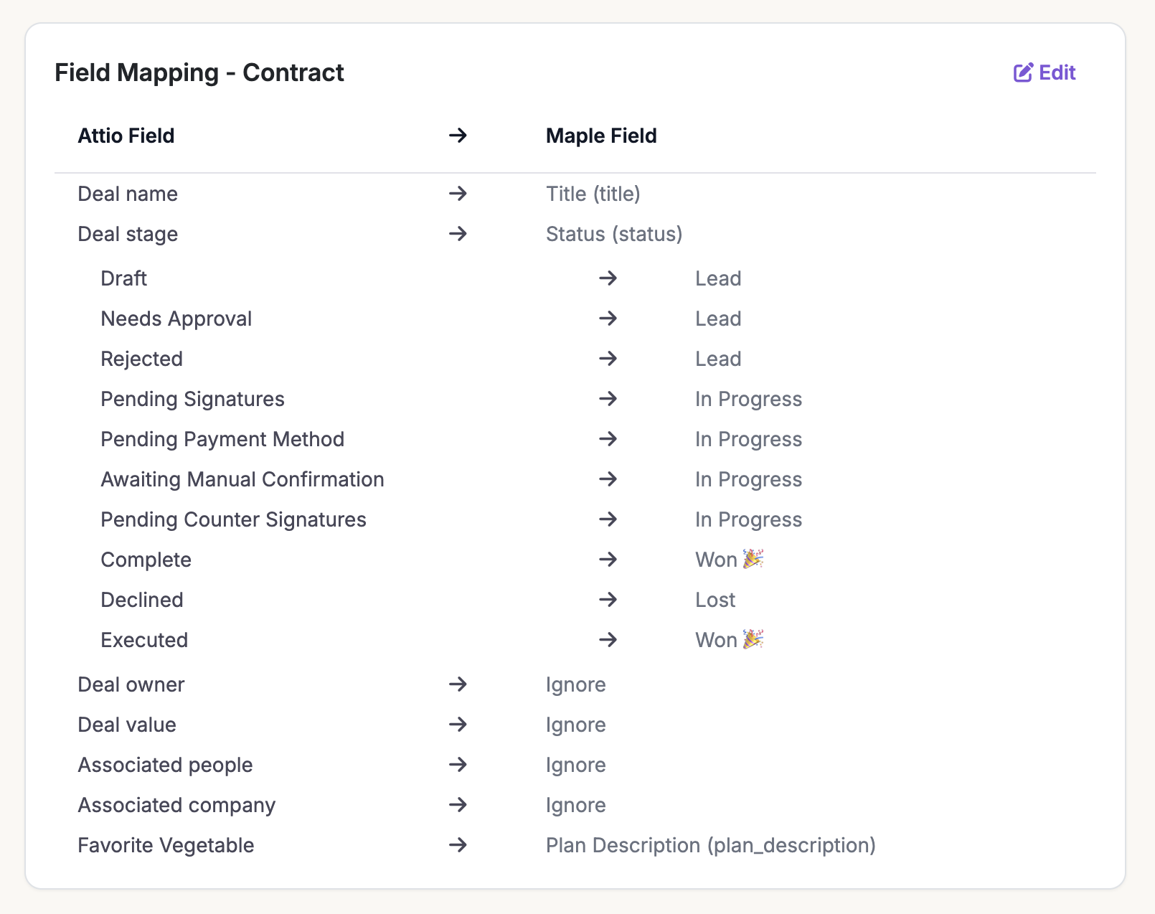This screenshot has width=1155, height=914.
Task: Click the Title (title) mapping value
Action: [593, 194]
